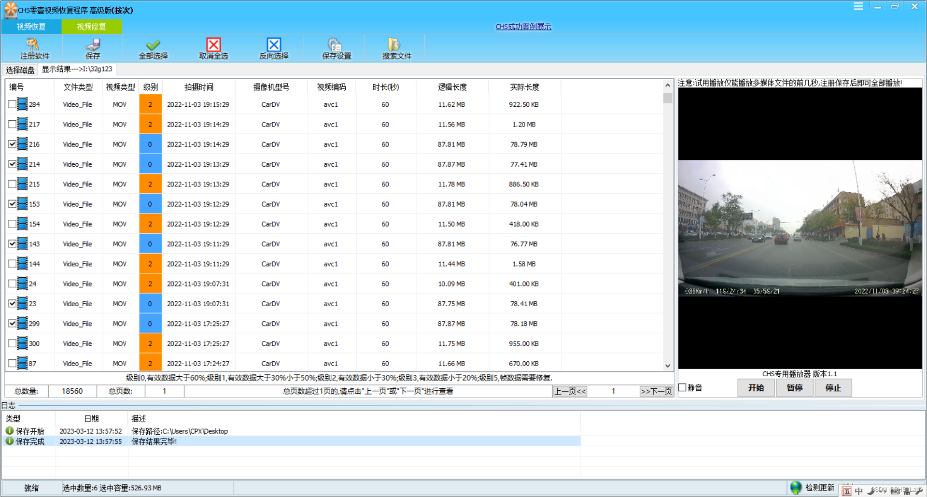
Task: Uncheck the checkbox for file 143
Action: point(12,244)
